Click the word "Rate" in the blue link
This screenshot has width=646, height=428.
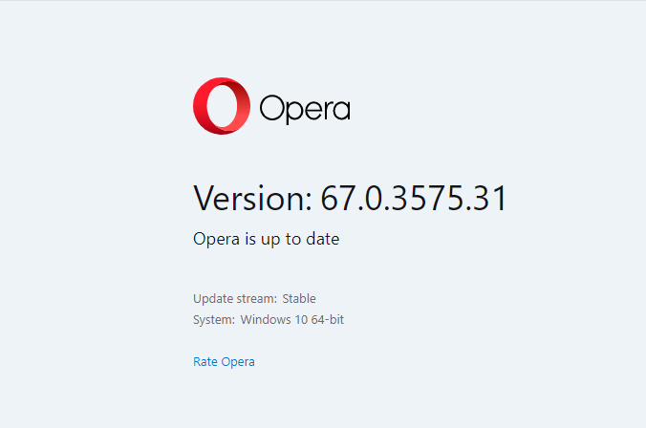(x=205, y=361)
